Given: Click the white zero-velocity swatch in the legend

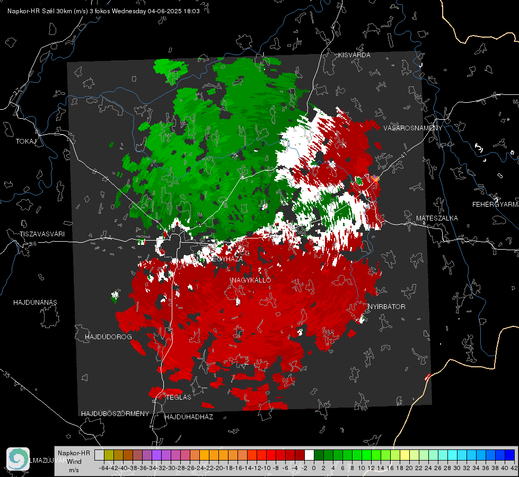Looking at the screenshot, I should point(309,455).
